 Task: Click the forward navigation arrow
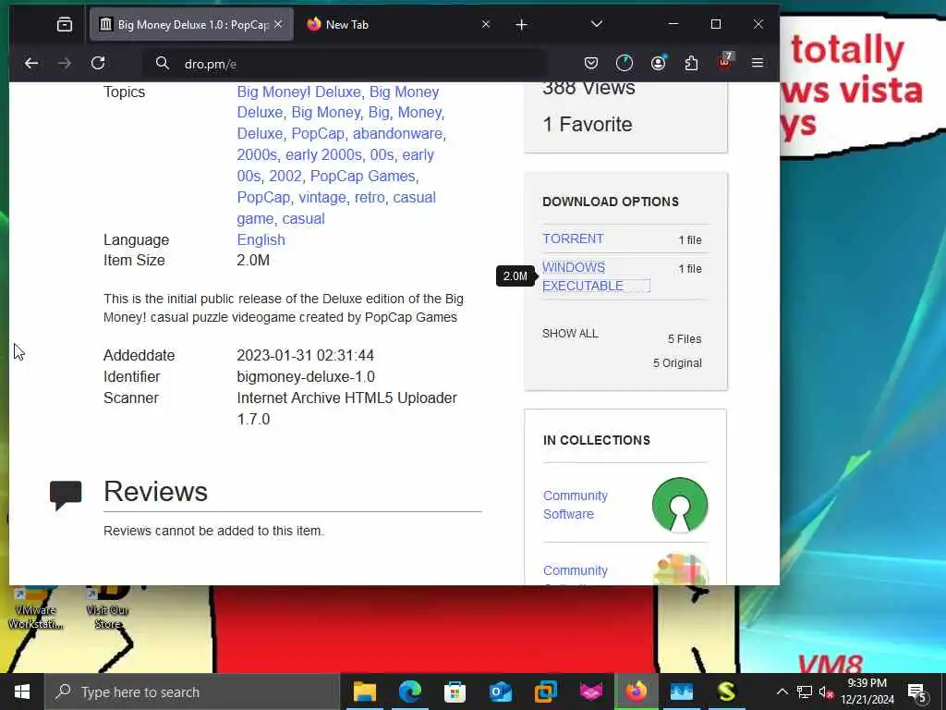coord(64,63)
